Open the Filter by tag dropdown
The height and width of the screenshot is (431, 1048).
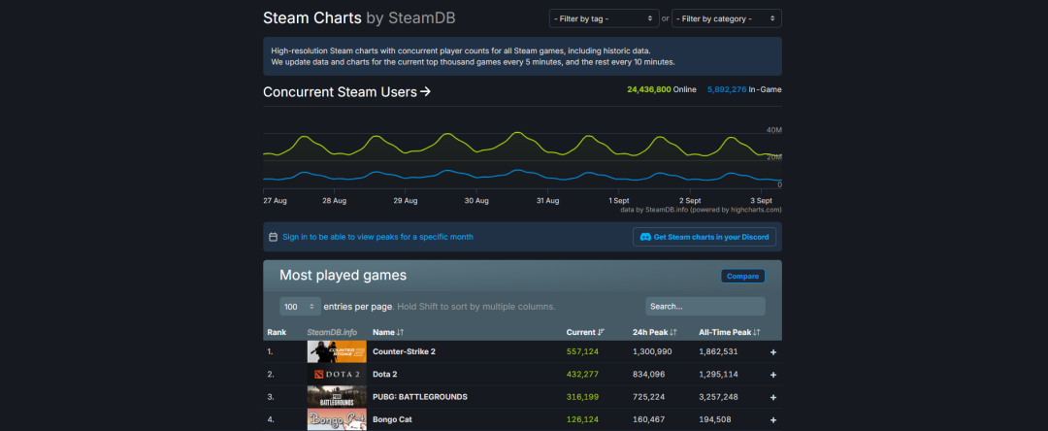coord(605,18)
